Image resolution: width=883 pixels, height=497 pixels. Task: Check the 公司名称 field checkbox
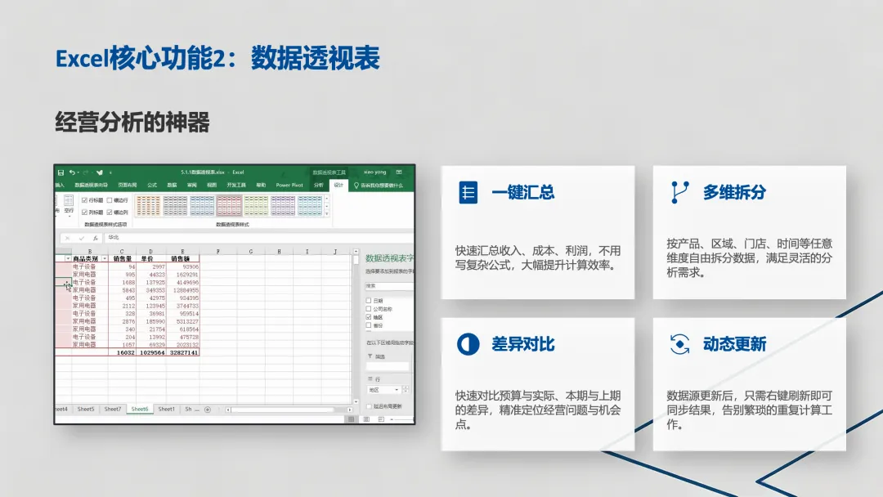[x=369, y=309]
